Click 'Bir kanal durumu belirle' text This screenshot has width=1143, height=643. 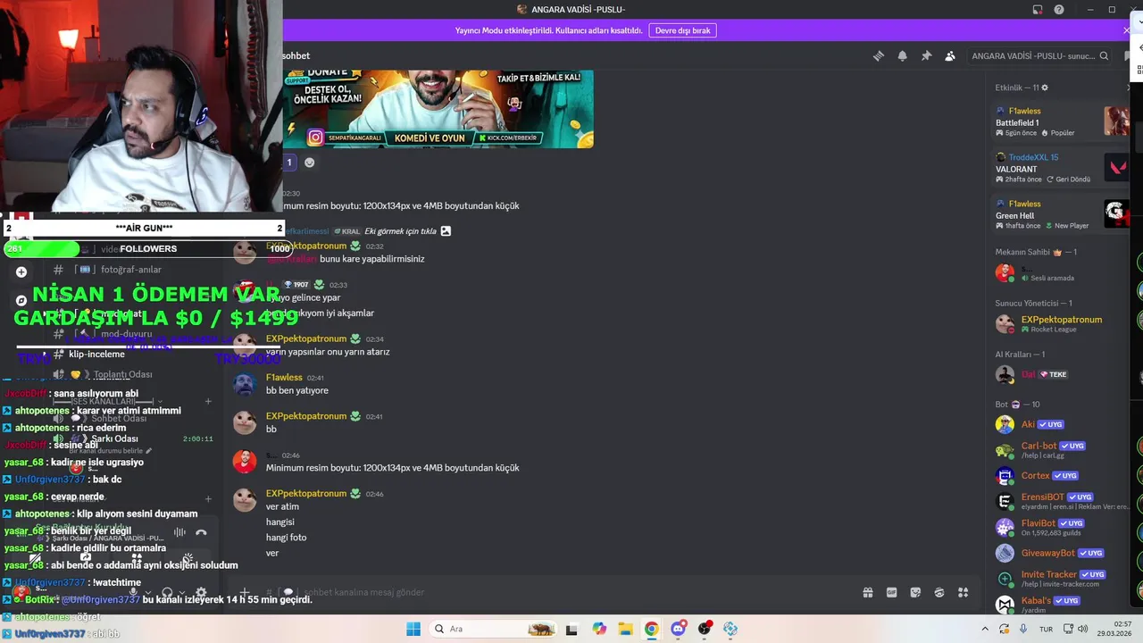coord(105,451)
